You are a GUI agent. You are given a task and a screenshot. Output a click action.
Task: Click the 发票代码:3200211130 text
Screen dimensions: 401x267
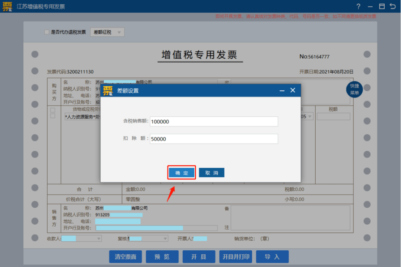pos(70,72)
